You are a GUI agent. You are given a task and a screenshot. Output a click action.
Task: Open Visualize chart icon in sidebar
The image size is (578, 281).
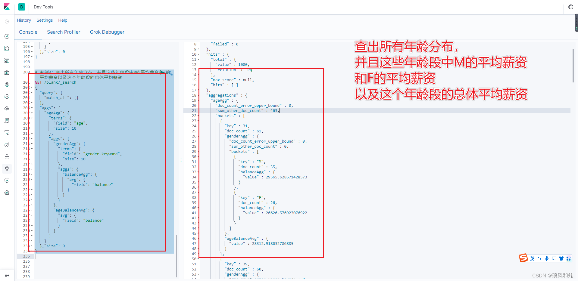7,48
